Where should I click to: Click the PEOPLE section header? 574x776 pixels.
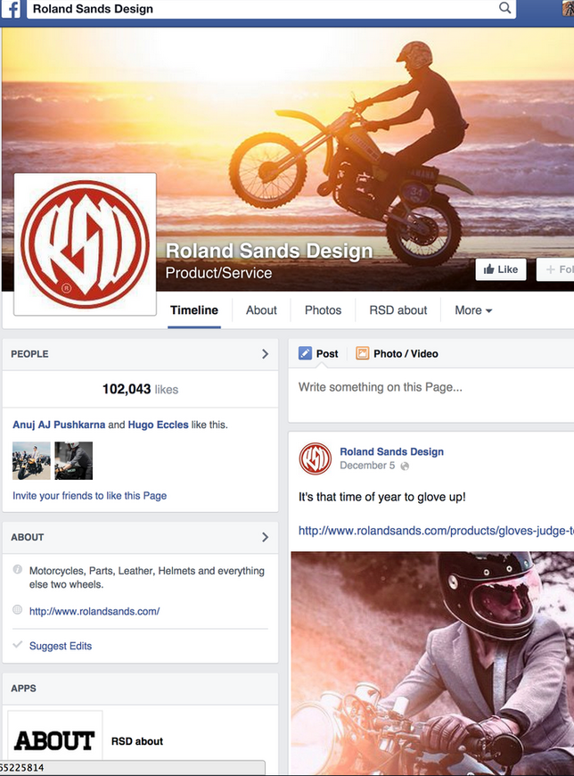pyautogui.click(x=29, y=354)
